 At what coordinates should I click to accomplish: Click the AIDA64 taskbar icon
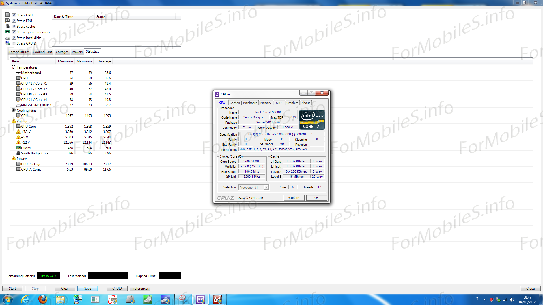(217, 299)
